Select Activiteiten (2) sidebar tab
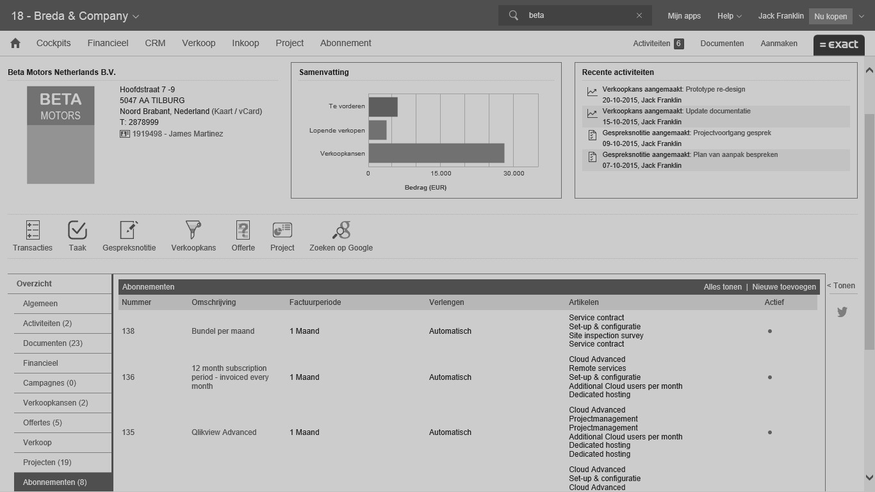This screenshot has width=875, height=492. click(x=63, y=324)
